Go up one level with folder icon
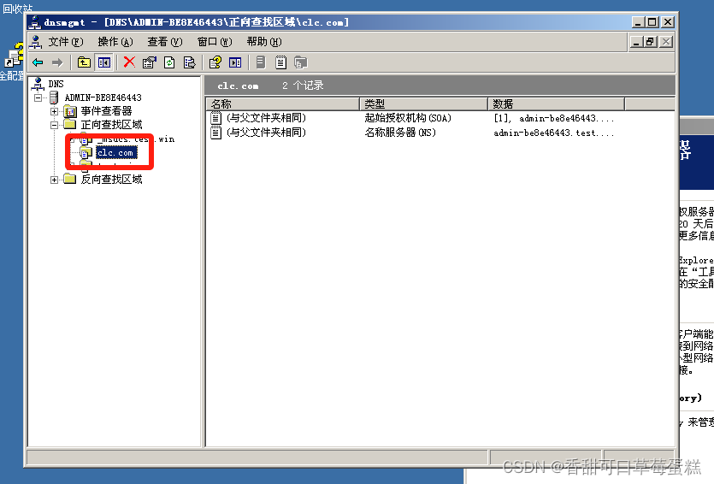The image size is (714, 484). click(84, 62)
